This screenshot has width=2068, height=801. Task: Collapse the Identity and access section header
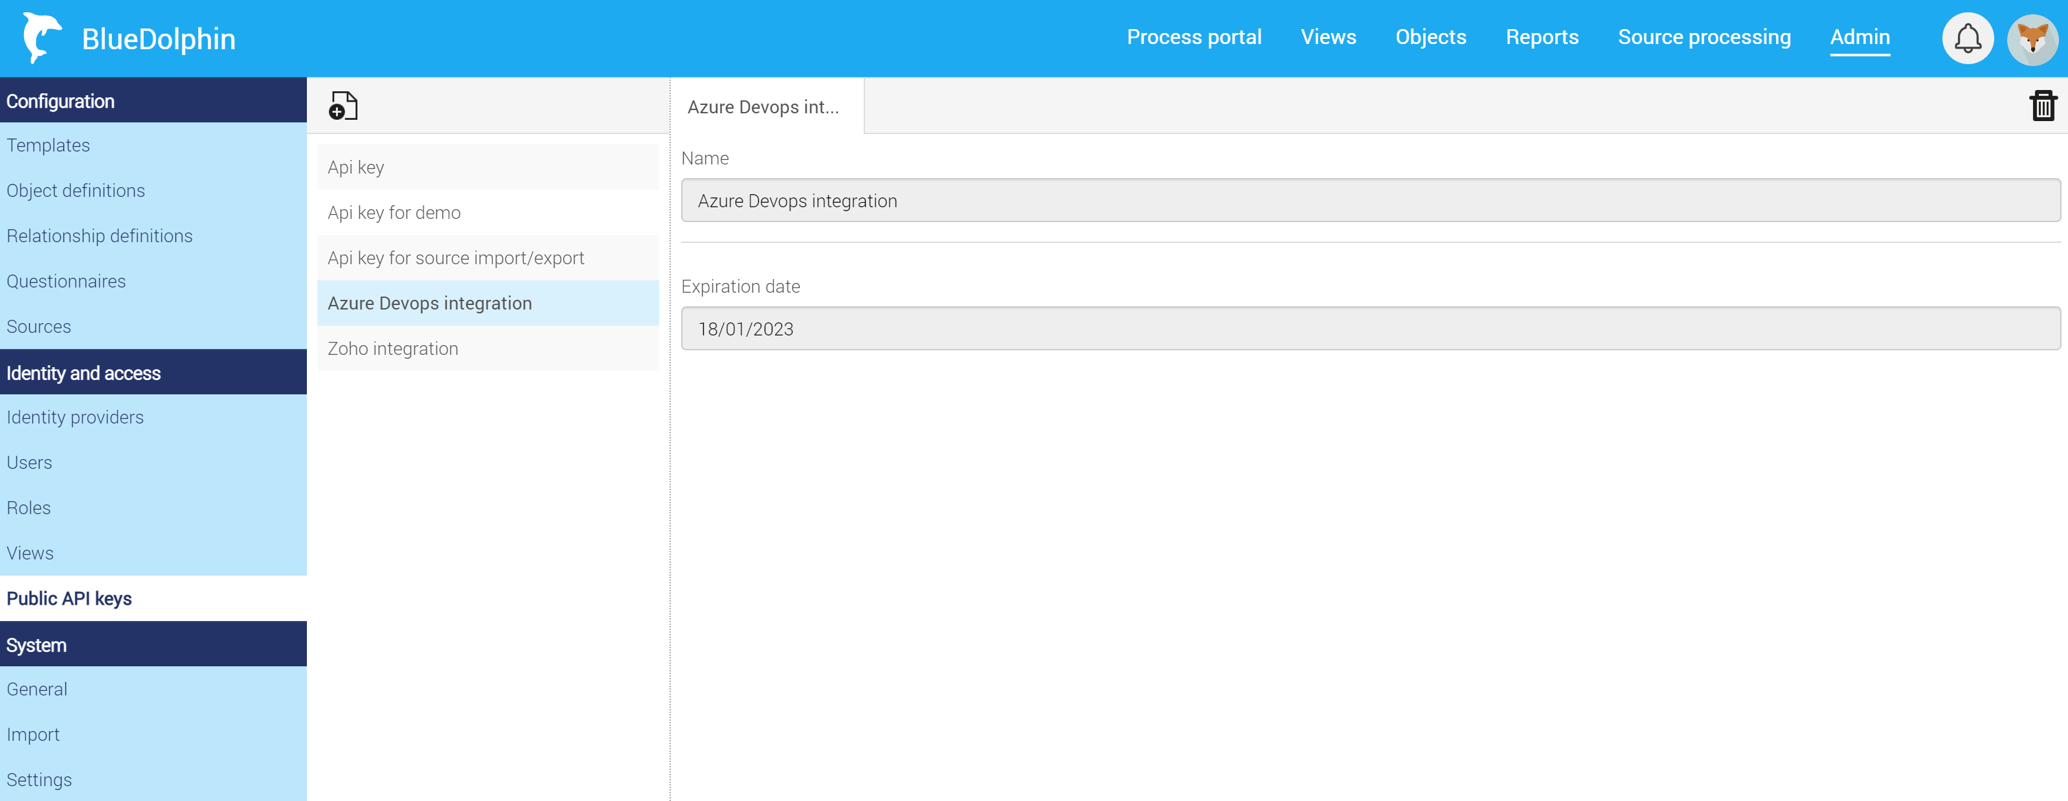point(153,372)
